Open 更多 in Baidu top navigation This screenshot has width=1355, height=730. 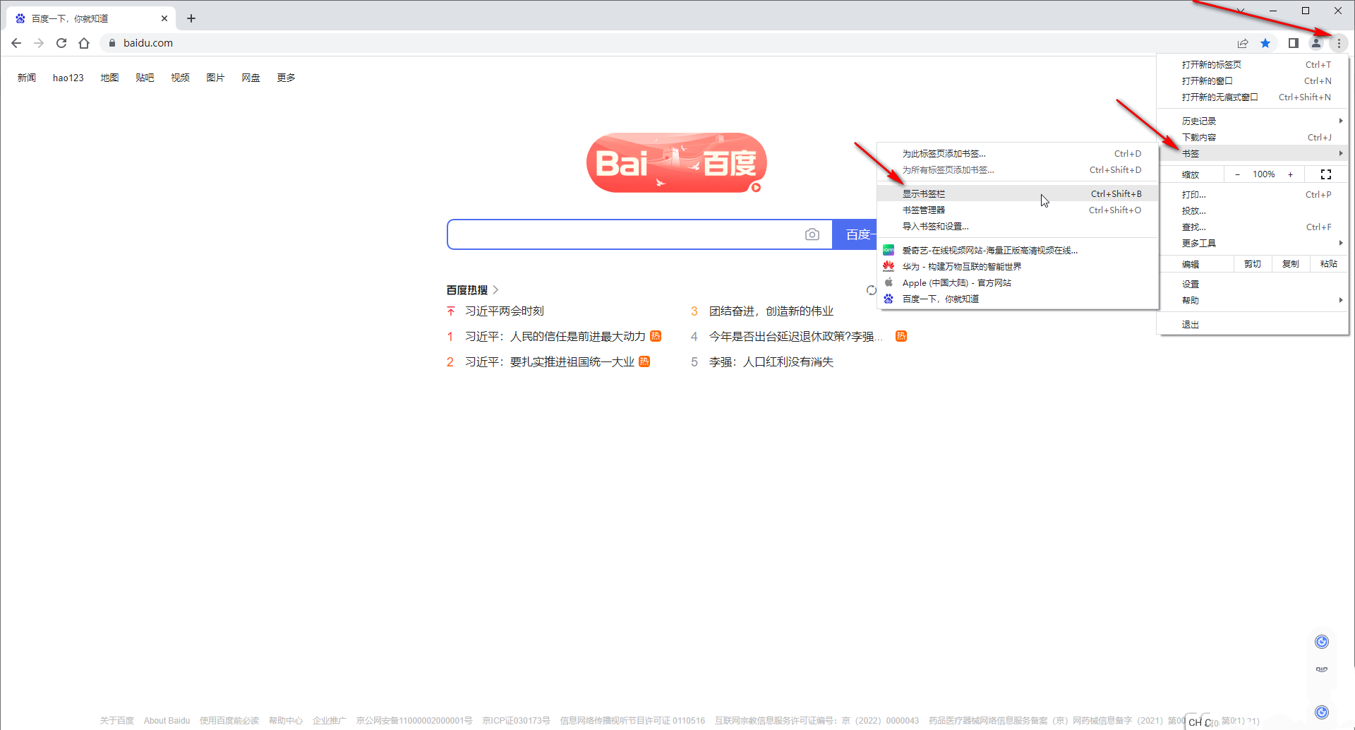coord(286,78)
